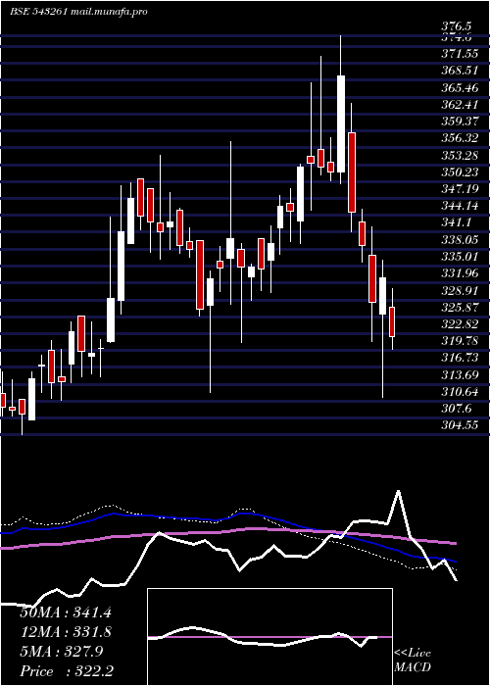Click the 331.96 price axis label
This screenshot has width=490, height=686.
(x=460, y=273)
